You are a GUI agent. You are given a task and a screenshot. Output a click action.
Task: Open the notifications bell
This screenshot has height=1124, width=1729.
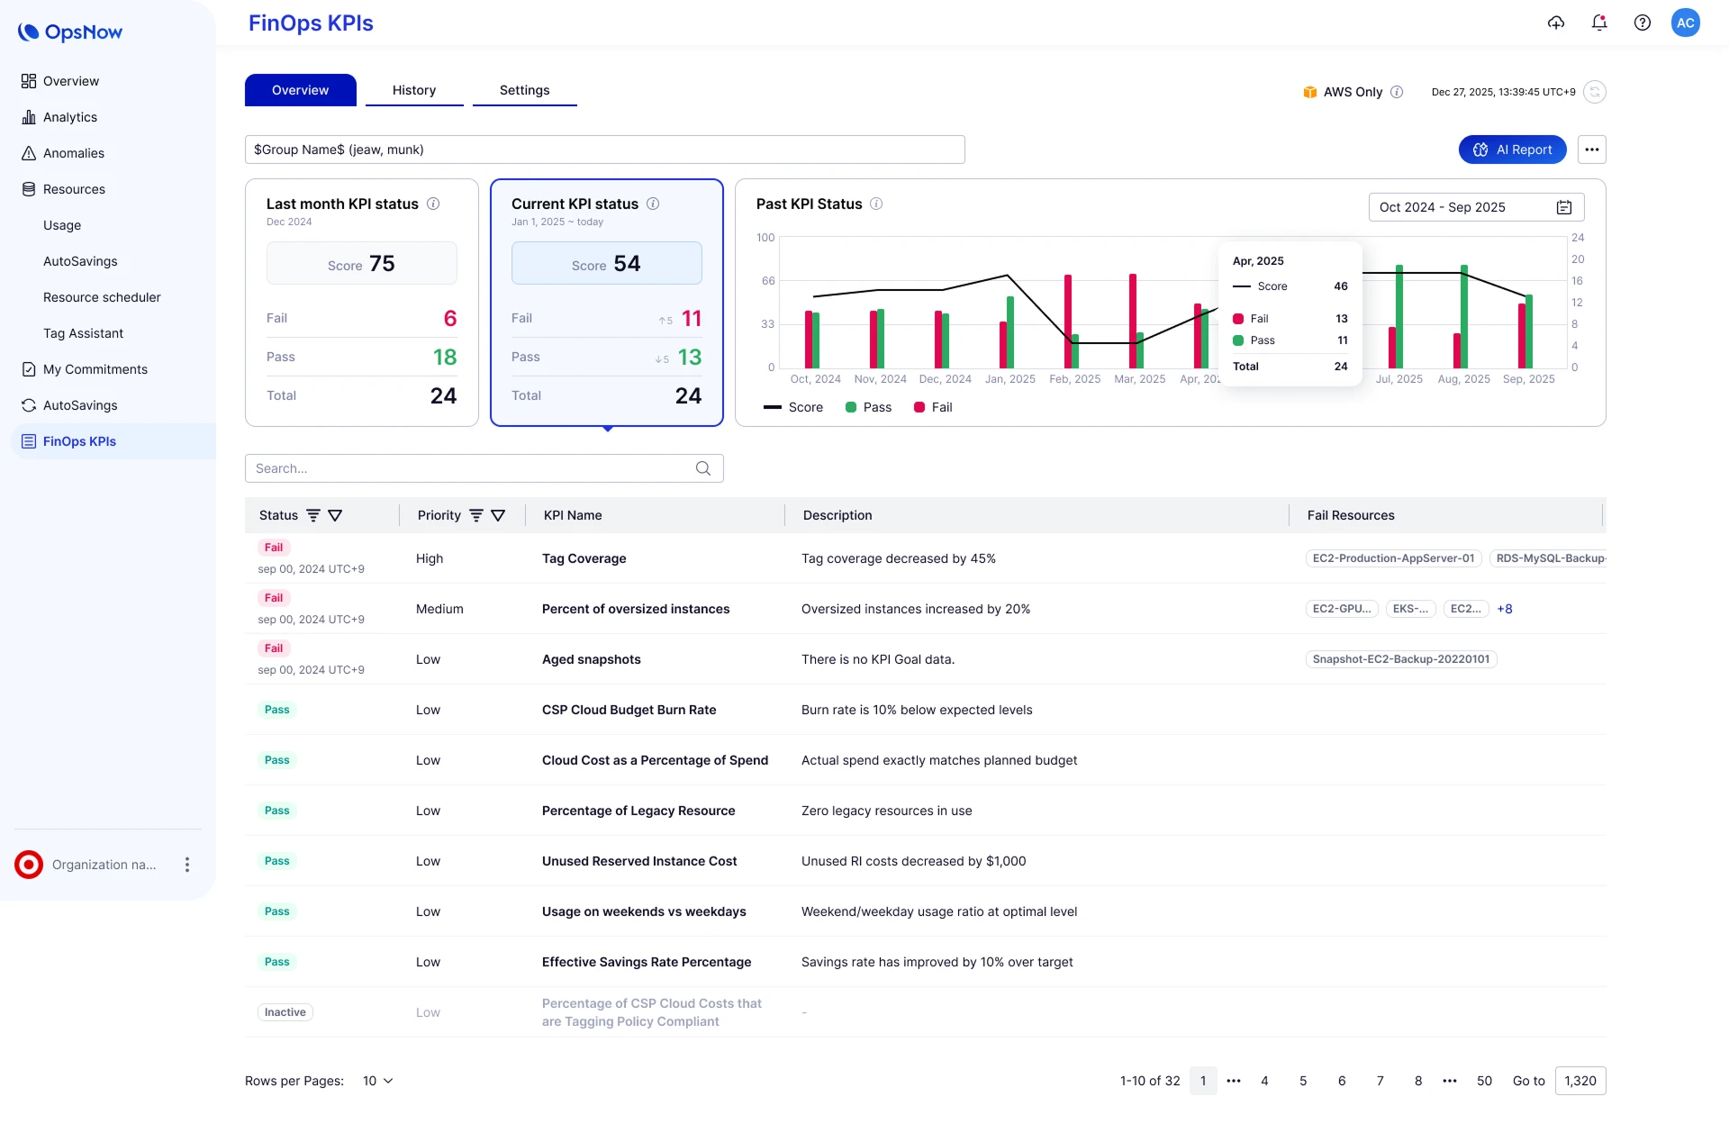pyautogui.click(x=1599, y=23)
